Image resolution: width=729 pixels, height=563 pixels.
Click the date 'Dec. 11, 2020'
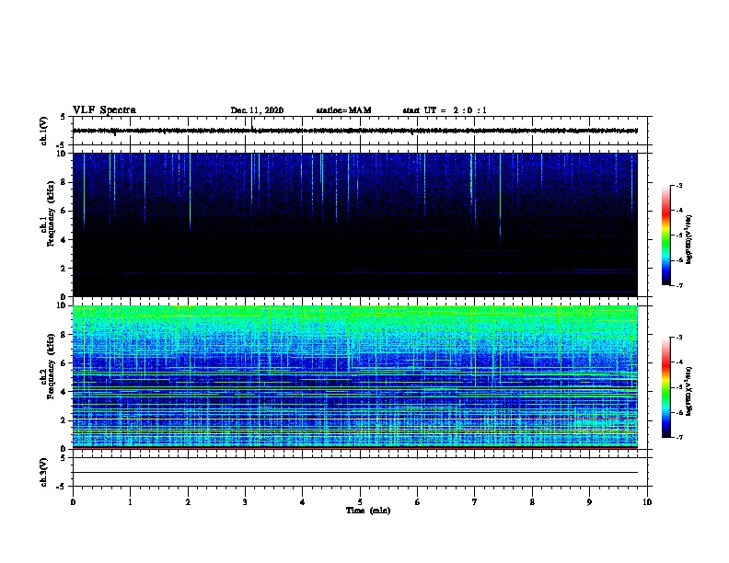[257, 110]
